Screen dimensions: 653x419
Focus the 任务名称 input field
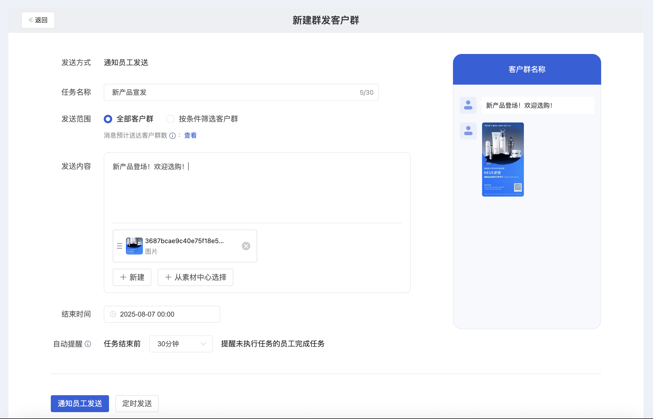(241, 92)
